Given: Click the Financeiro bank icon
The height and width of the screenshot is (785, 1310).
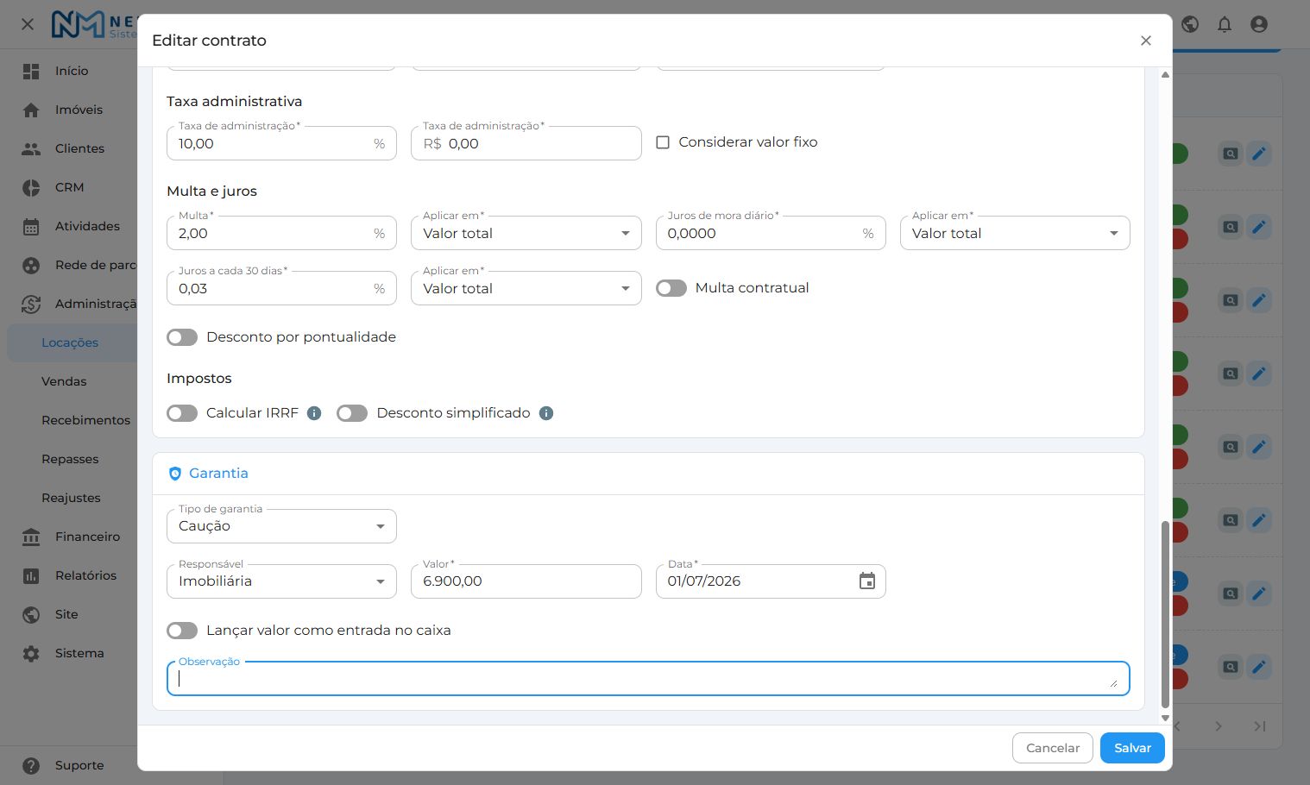Looking at the screenshot, I should [x=31, y=537].
